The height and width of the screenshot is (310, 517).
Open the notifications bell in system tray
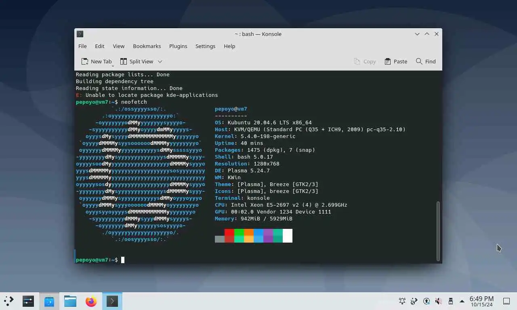click(402, 301)
